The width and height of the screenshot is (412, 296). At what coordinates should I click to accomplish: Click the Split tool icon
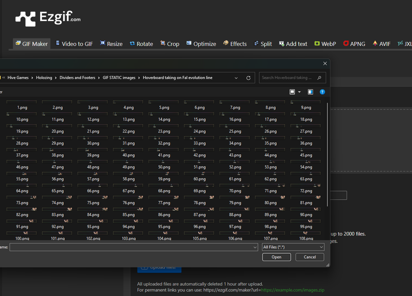coord(256,43)
